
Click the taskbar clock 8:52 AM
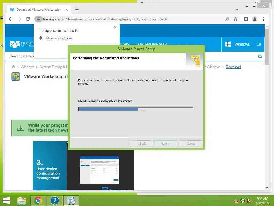point(262,199)
